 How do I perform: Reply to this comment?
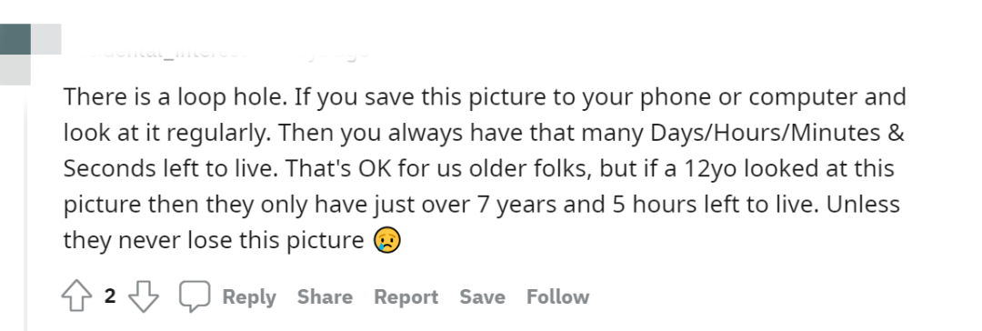(248, 296)
